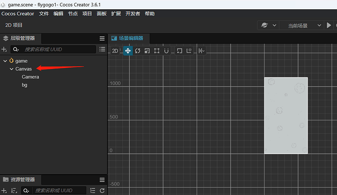Open the preview platform dropdown arrow
Screen dimensions: 337x195
[274, 25]
